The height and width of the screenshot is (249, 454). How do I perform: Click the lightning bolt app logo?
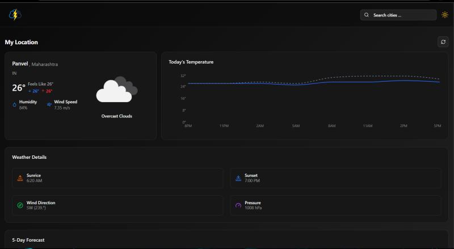point(15,15)
